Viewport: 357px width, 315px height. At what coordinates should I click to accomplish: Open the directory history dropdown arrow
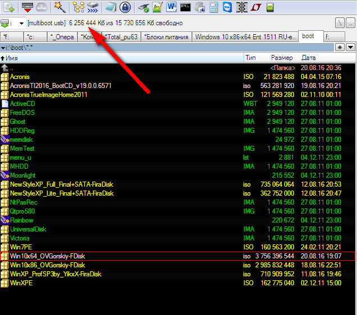pos(350,47)
